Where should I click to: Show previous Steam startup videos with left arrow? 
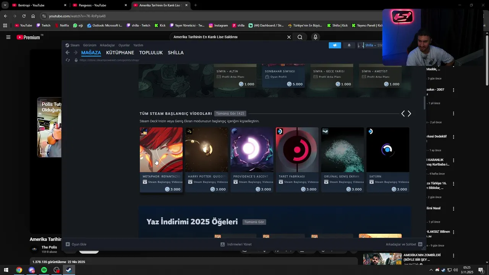click(x=403, y=113)
